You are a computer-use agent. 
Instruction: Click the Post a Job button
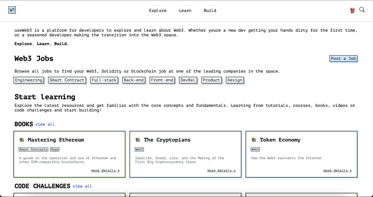[343, 59]
